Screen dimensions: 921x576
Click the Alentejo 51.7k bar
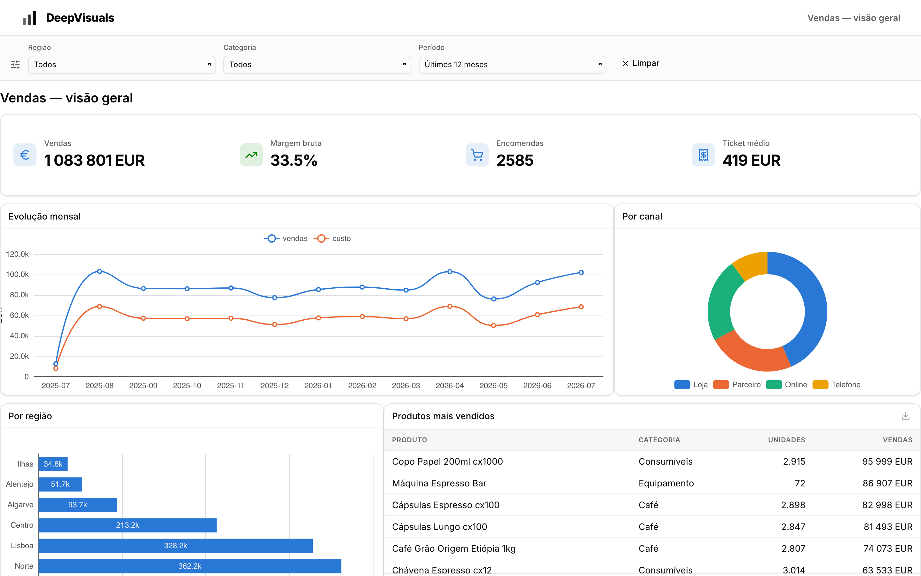click(60, 484)
